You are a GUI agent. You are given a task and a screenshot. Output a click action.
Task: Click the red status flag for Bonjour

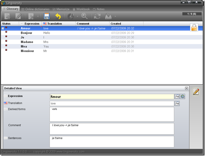pyautogui.click(x=6, y=32)
